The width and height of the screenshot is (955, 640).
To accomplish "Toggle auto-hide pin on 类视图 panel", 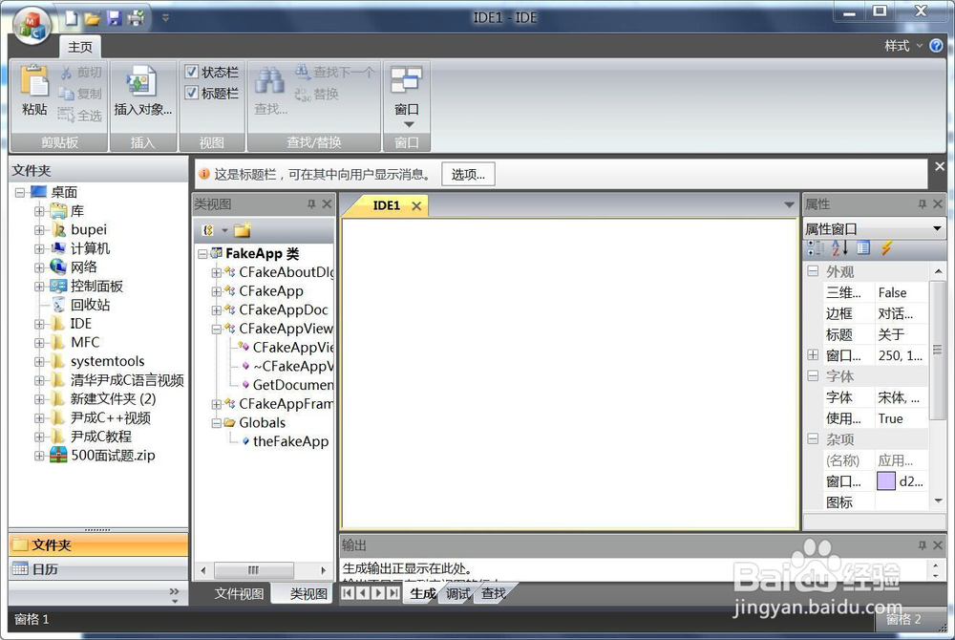I will pos(312,203).
